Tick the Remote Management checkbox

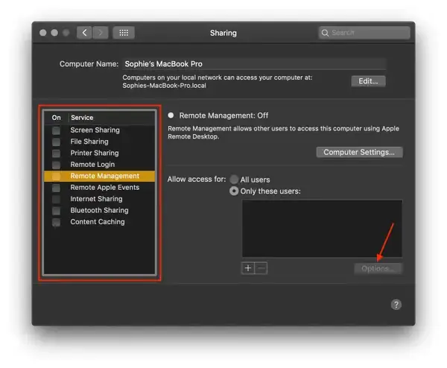click(x=56, y=176)
